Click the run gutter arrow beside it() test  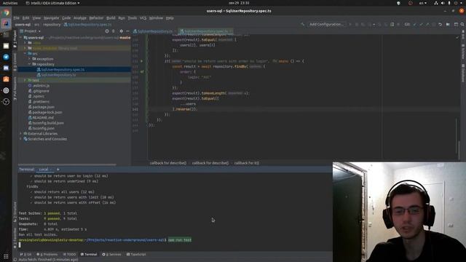coord(142,61)
